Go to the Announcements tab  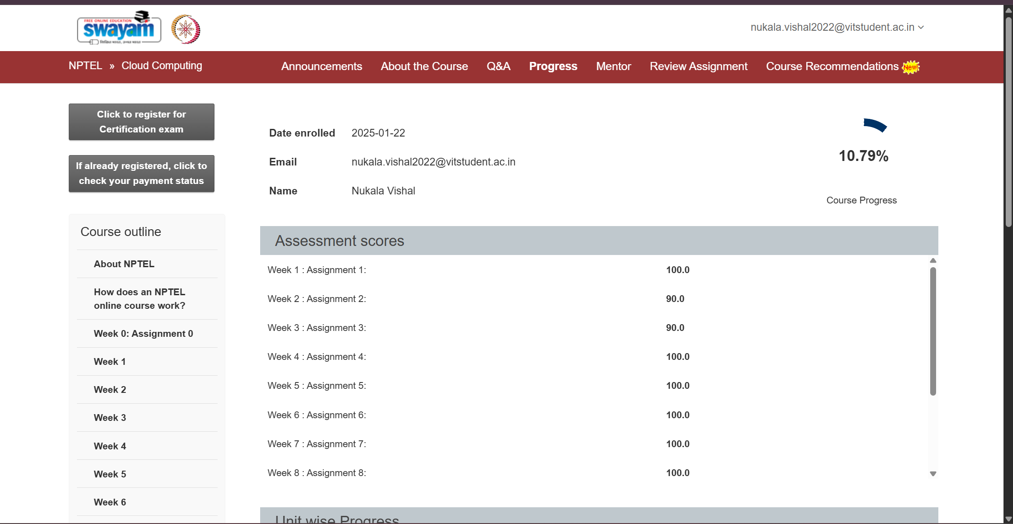[x=321, y=66]
